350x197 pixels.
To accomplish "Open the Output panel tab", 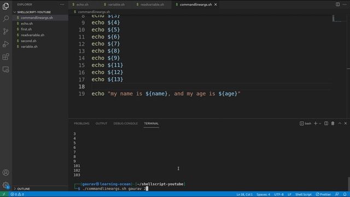I will pyautogui.click(x=101, y=124).
